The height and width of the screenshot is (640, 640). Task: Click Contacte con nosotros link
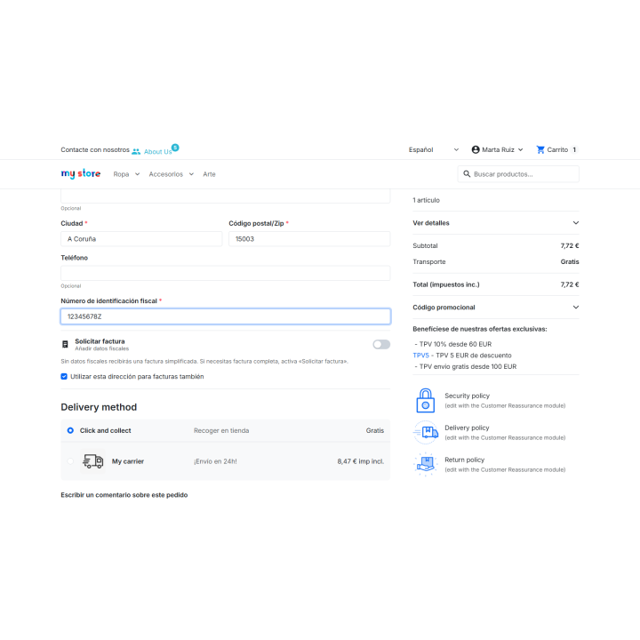pos(95,150)
